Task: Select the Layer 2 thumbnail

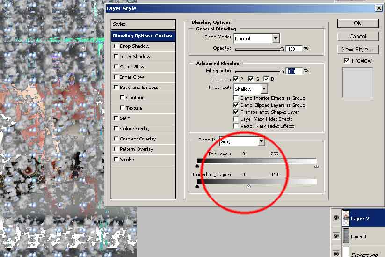Action: [346, 217]
